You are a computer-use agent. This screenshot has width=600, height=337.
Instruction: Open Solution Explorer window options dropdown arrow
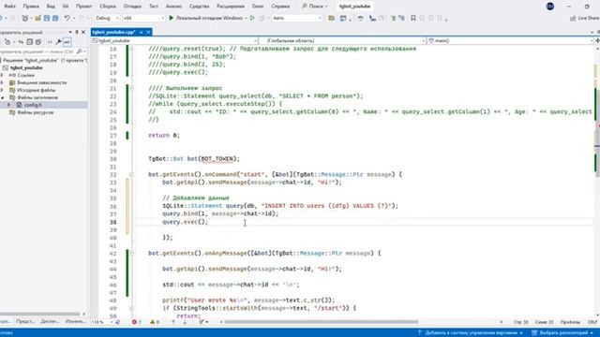click(x=70, y=32)
